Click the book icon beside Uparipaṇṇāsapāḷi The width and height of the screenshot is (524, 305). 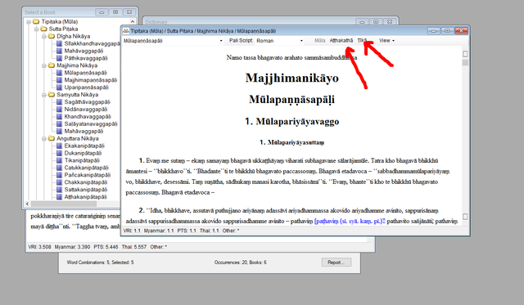point(59,87)
